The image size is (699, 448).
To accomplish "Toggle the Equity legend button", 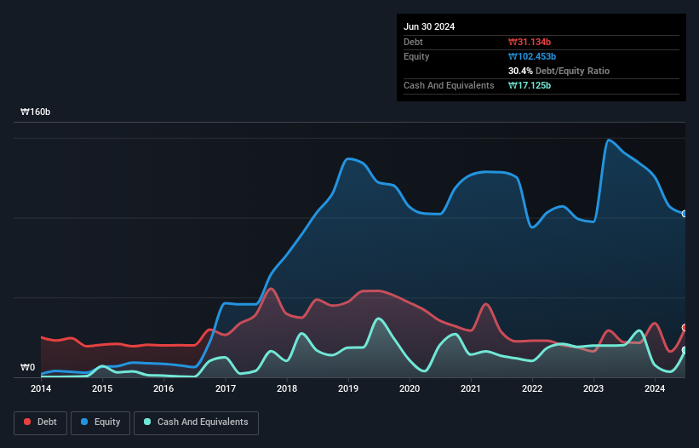I will pos(100,422).
